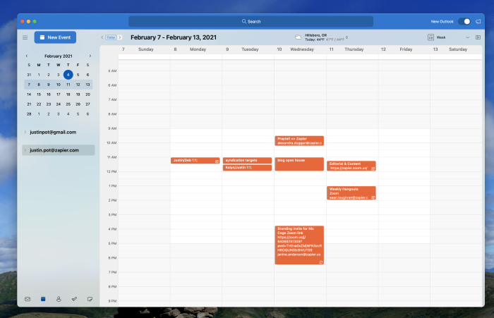Select February 24 in mini calendar
494x318 pixels.
59,104
